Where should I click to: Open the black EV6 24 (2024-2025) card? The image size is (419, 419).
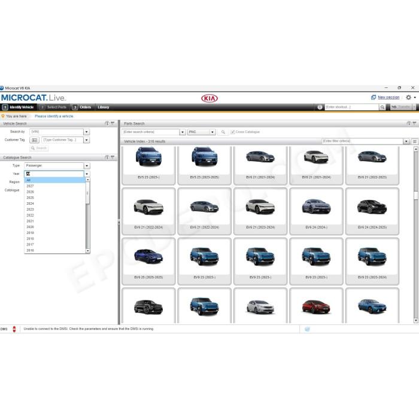click(372, 211)
